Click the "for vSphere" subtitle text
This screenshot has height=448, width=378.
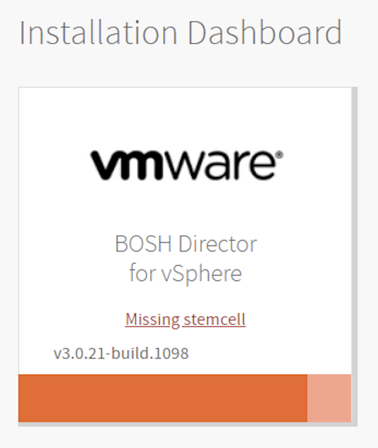pos(185,273)
